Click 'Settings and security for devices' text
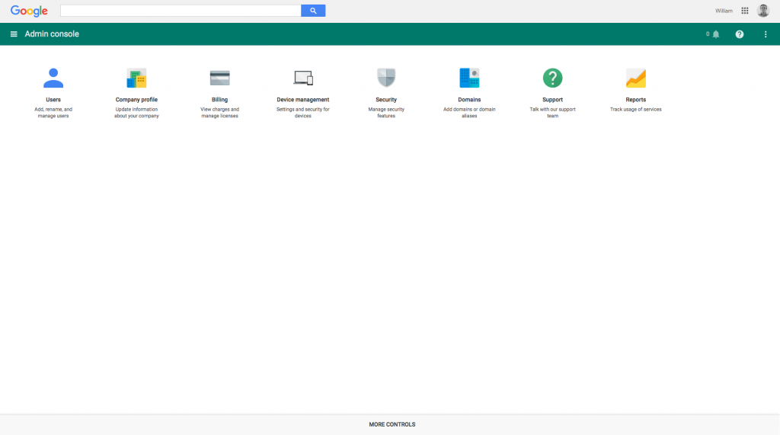 click(x=303, y=113)
